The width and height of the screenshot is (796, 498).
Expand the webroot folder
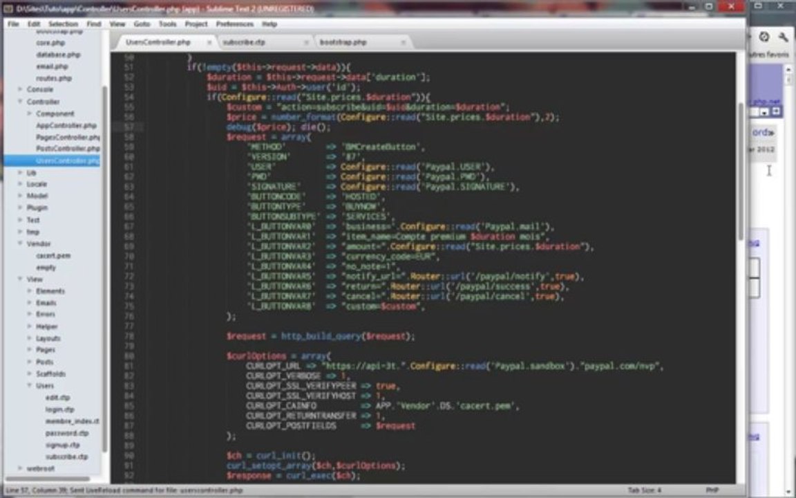pyautogui.click(x=20, y=468)
